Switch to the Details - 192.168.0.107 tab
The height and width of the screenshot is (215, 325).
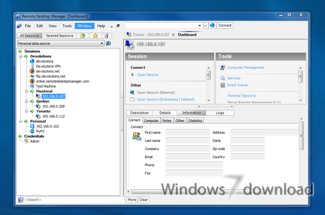click(151, 35)
